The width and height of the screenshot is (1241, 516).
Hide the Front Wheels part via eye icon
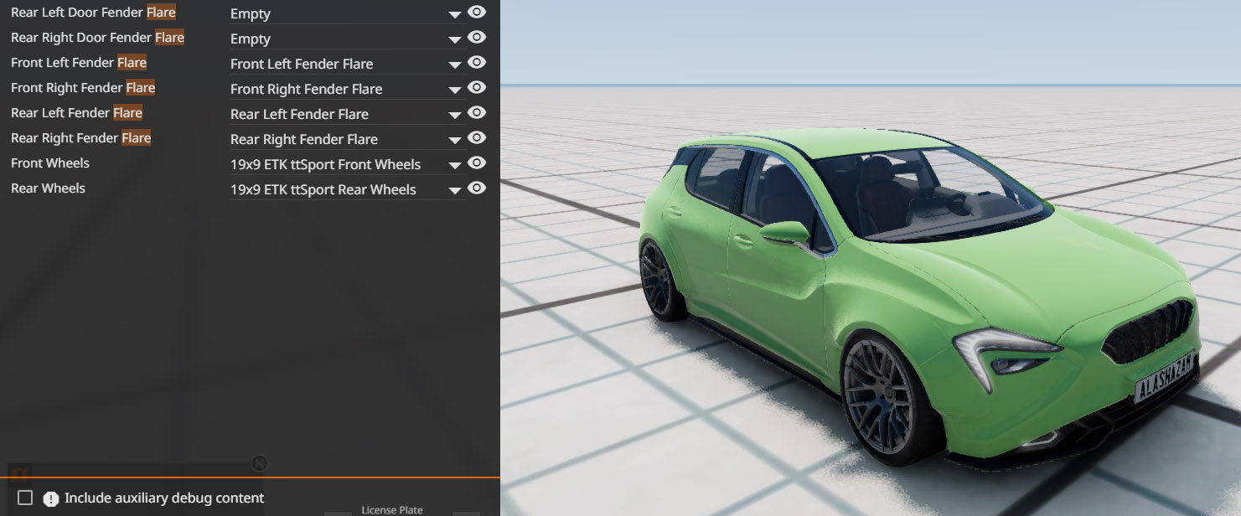(x=477, y=163)
